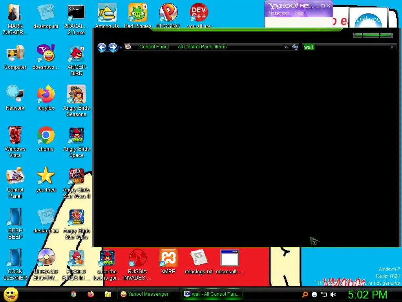Click the Control Panel breadcrumb in address bar
Viewport: 402px width, 302px height.
154,47
